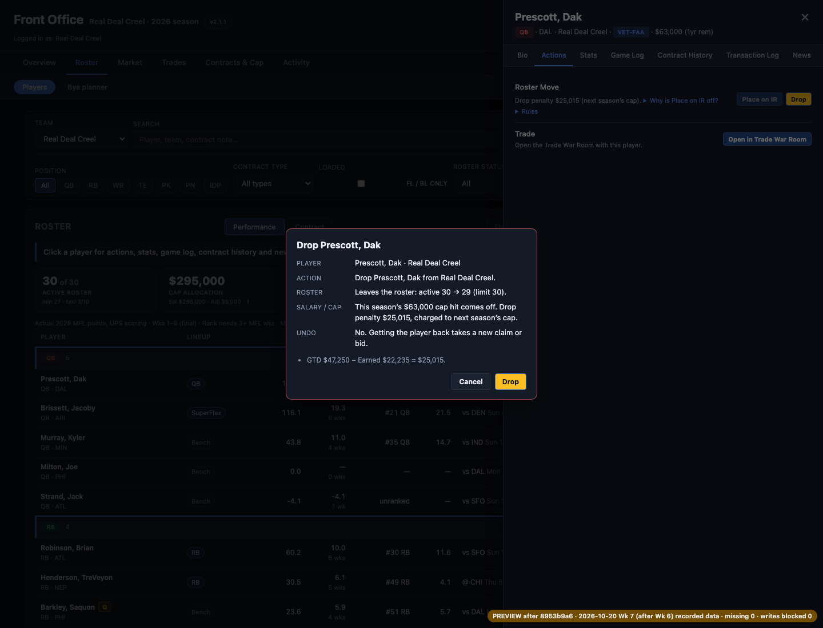Viewport: 823px width, 628px height.
Task: Open the Bio tab in player panel
Action: [x=522, y=55]
